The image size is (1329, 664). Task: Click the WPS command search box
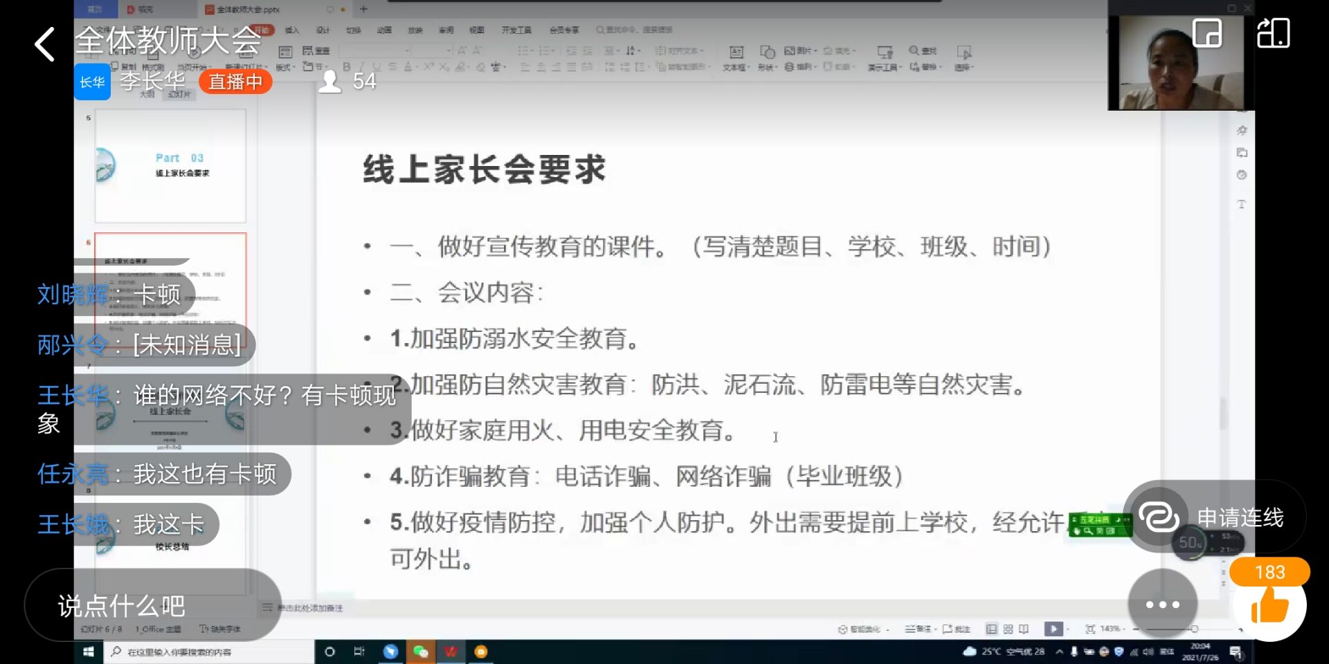[635, 30]
